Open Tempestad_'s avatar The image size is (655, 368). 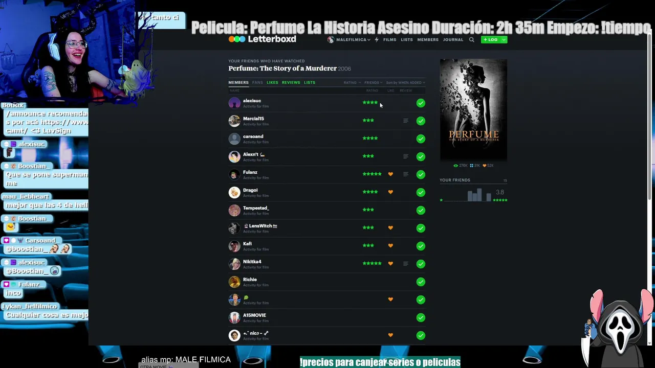tap(234, 210)
